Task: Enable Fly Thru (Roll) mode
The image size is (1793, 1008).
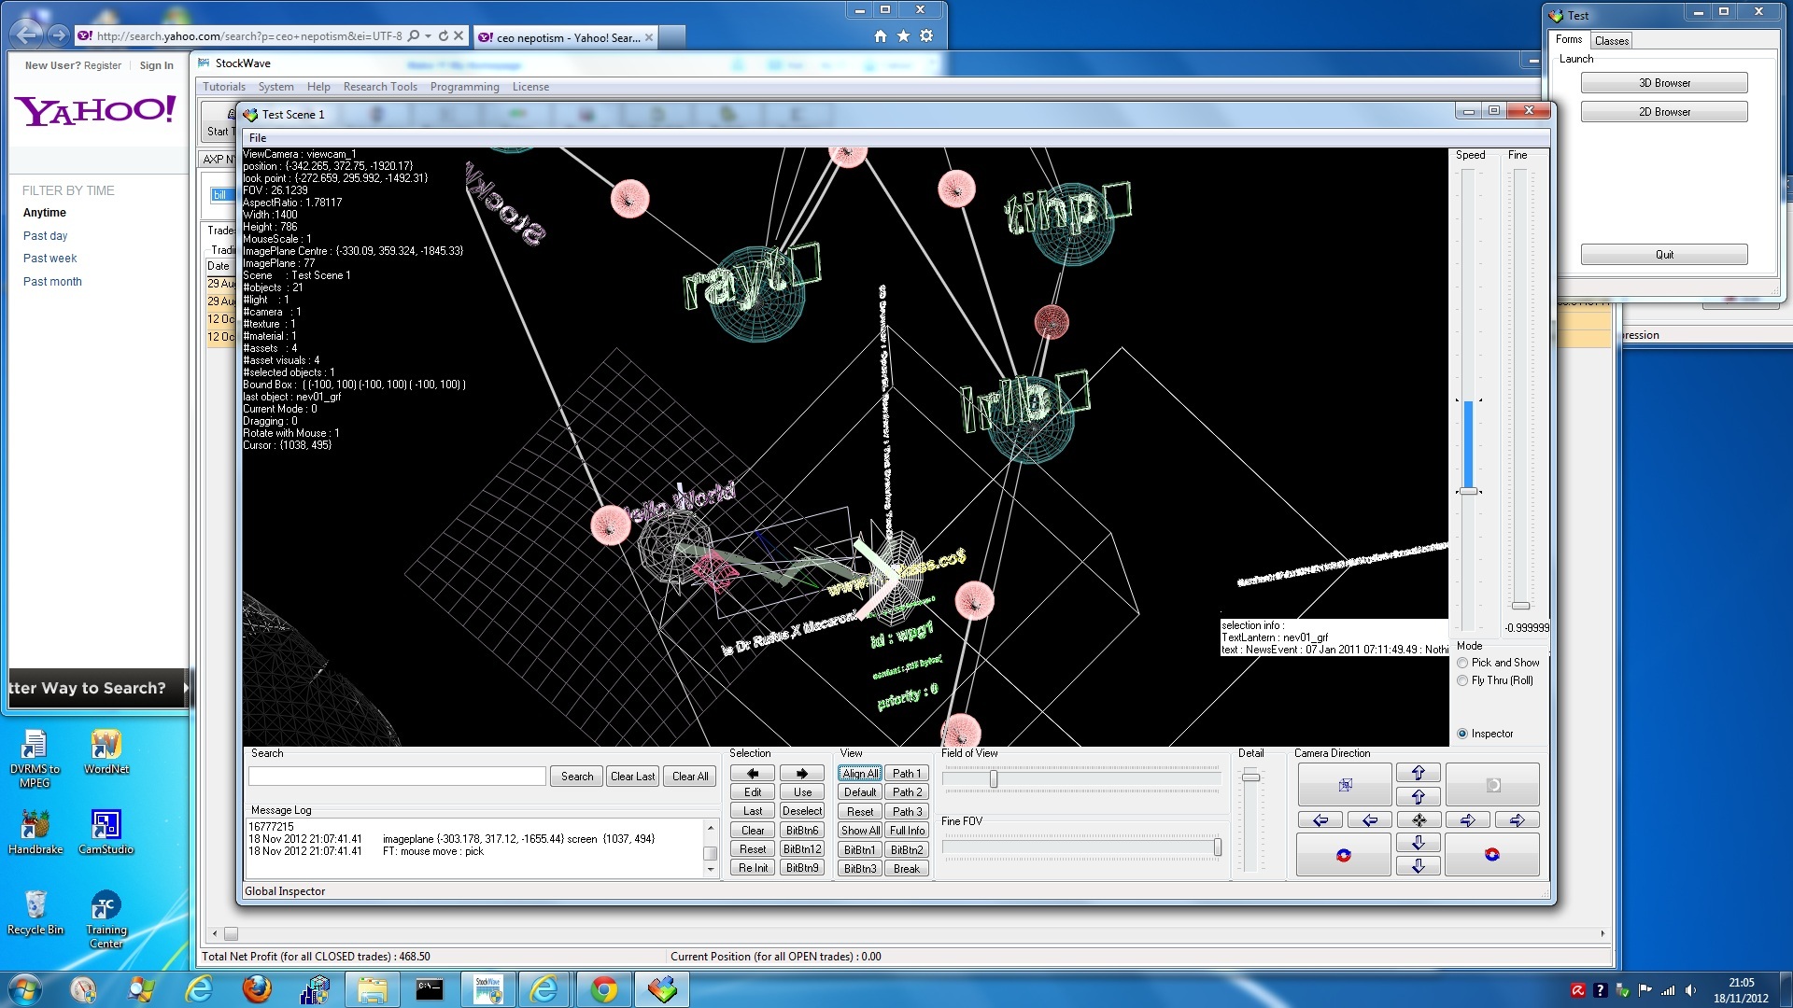Action: point(1461,680)
